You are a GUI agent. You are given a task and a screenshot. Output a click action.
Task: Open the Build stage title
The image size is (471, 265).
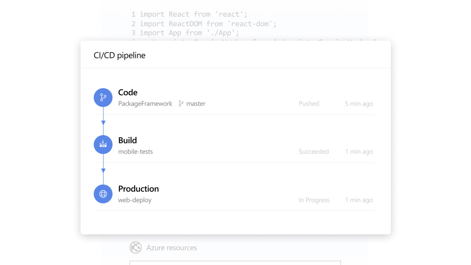click(x=127, y=141)
